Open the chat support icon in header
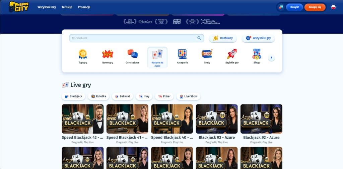Viewport: 343px width, 169px height. [x=281, y=7]
